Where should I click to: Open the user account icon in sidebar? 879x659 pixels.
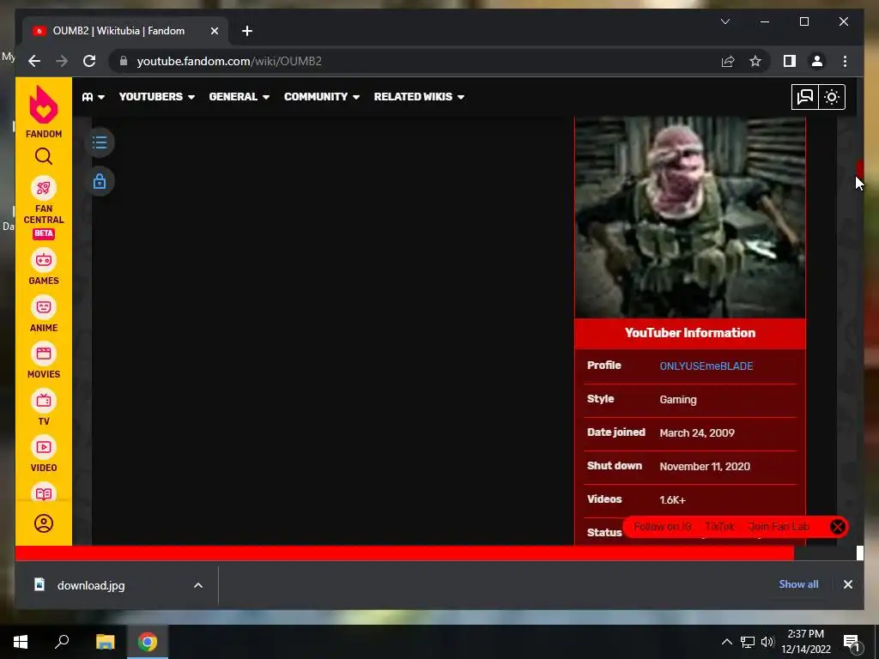(43, 523)
